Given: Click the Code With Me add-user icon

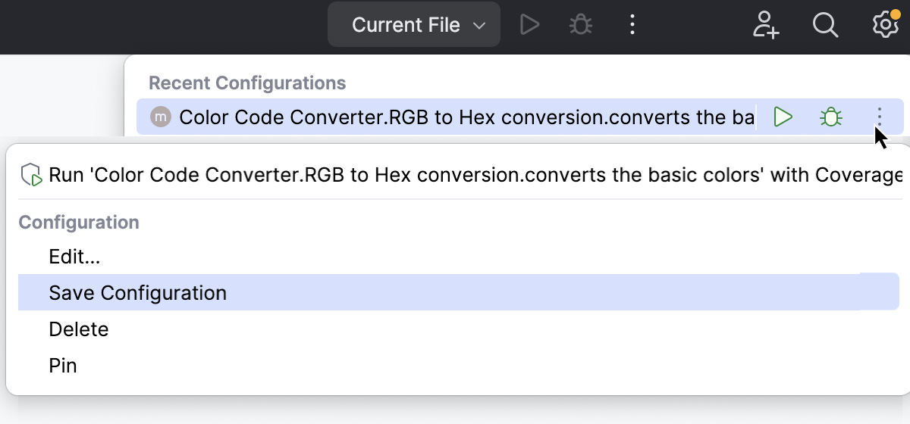Looking at the screenshot, I should pos(766,25).
